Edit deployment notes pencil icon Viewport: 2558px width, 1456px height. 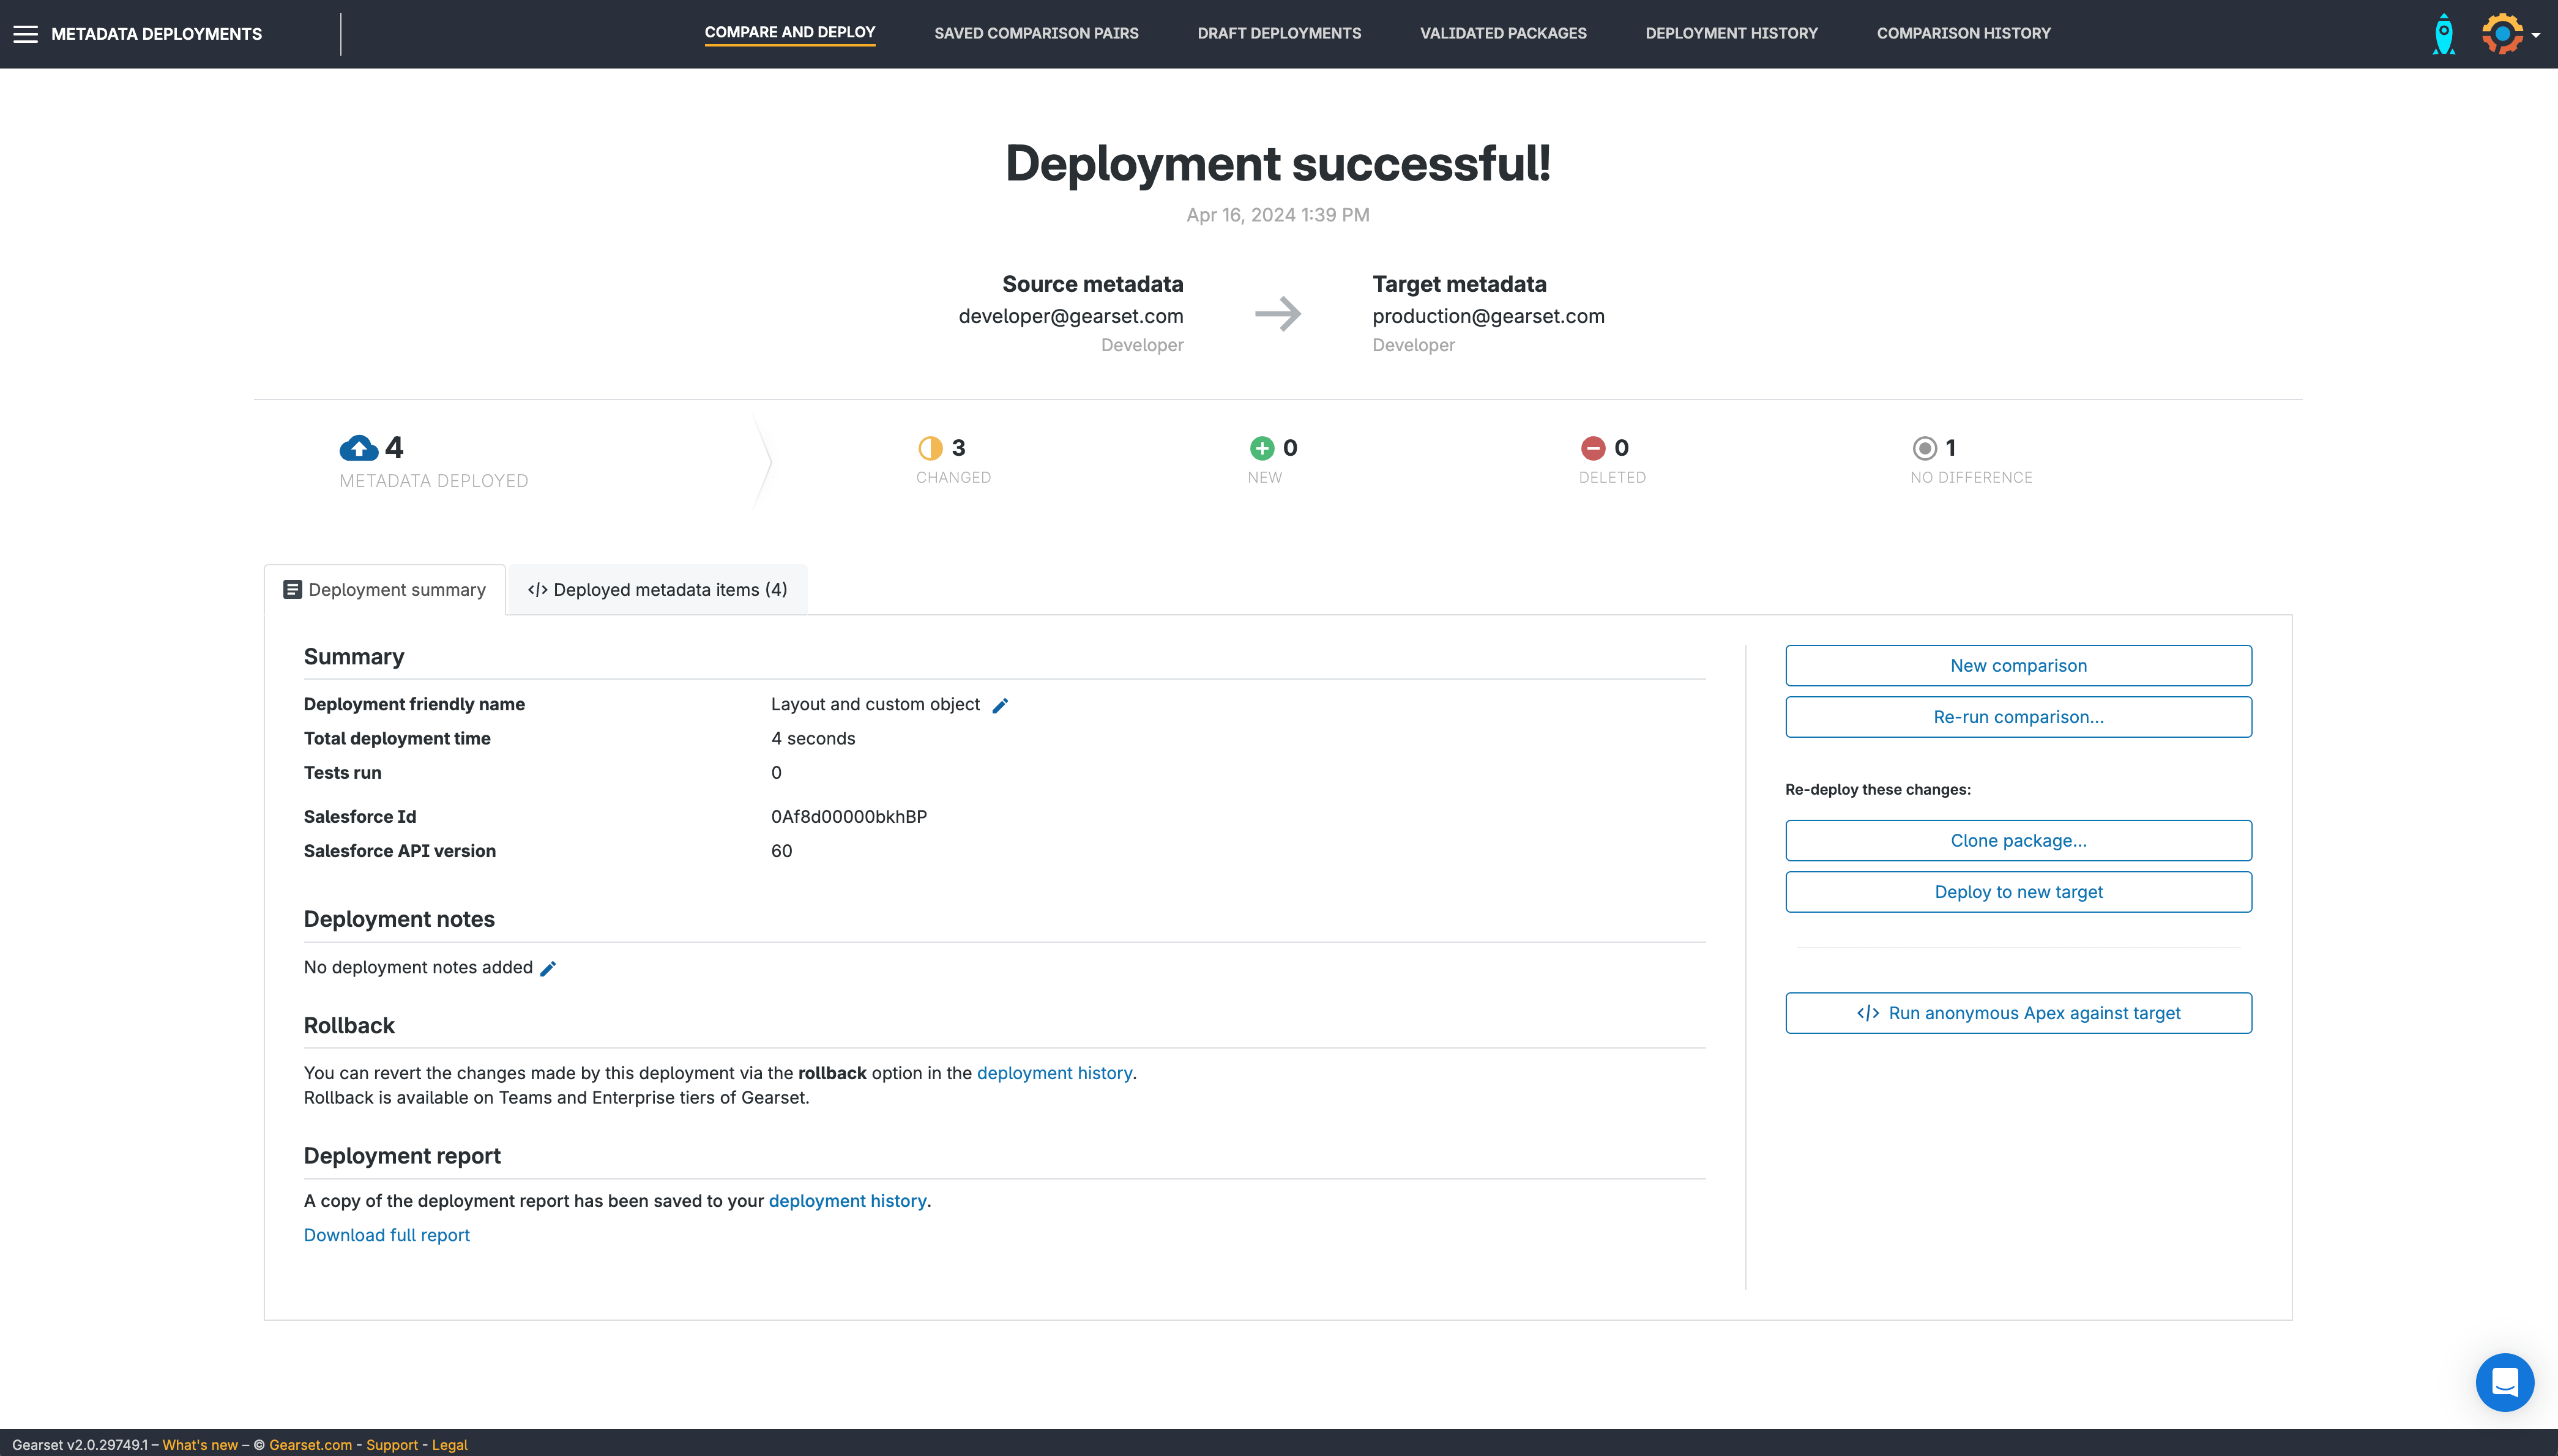tap(548, 969)
